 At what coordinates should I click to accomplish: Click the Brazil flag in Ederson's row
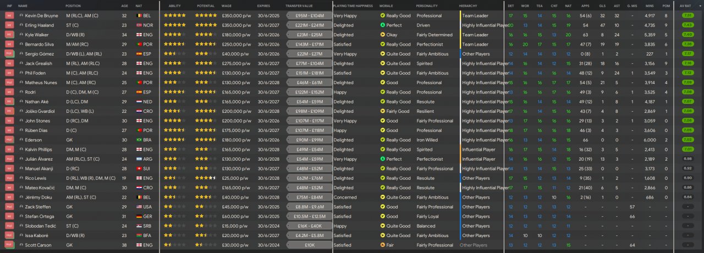138,140
